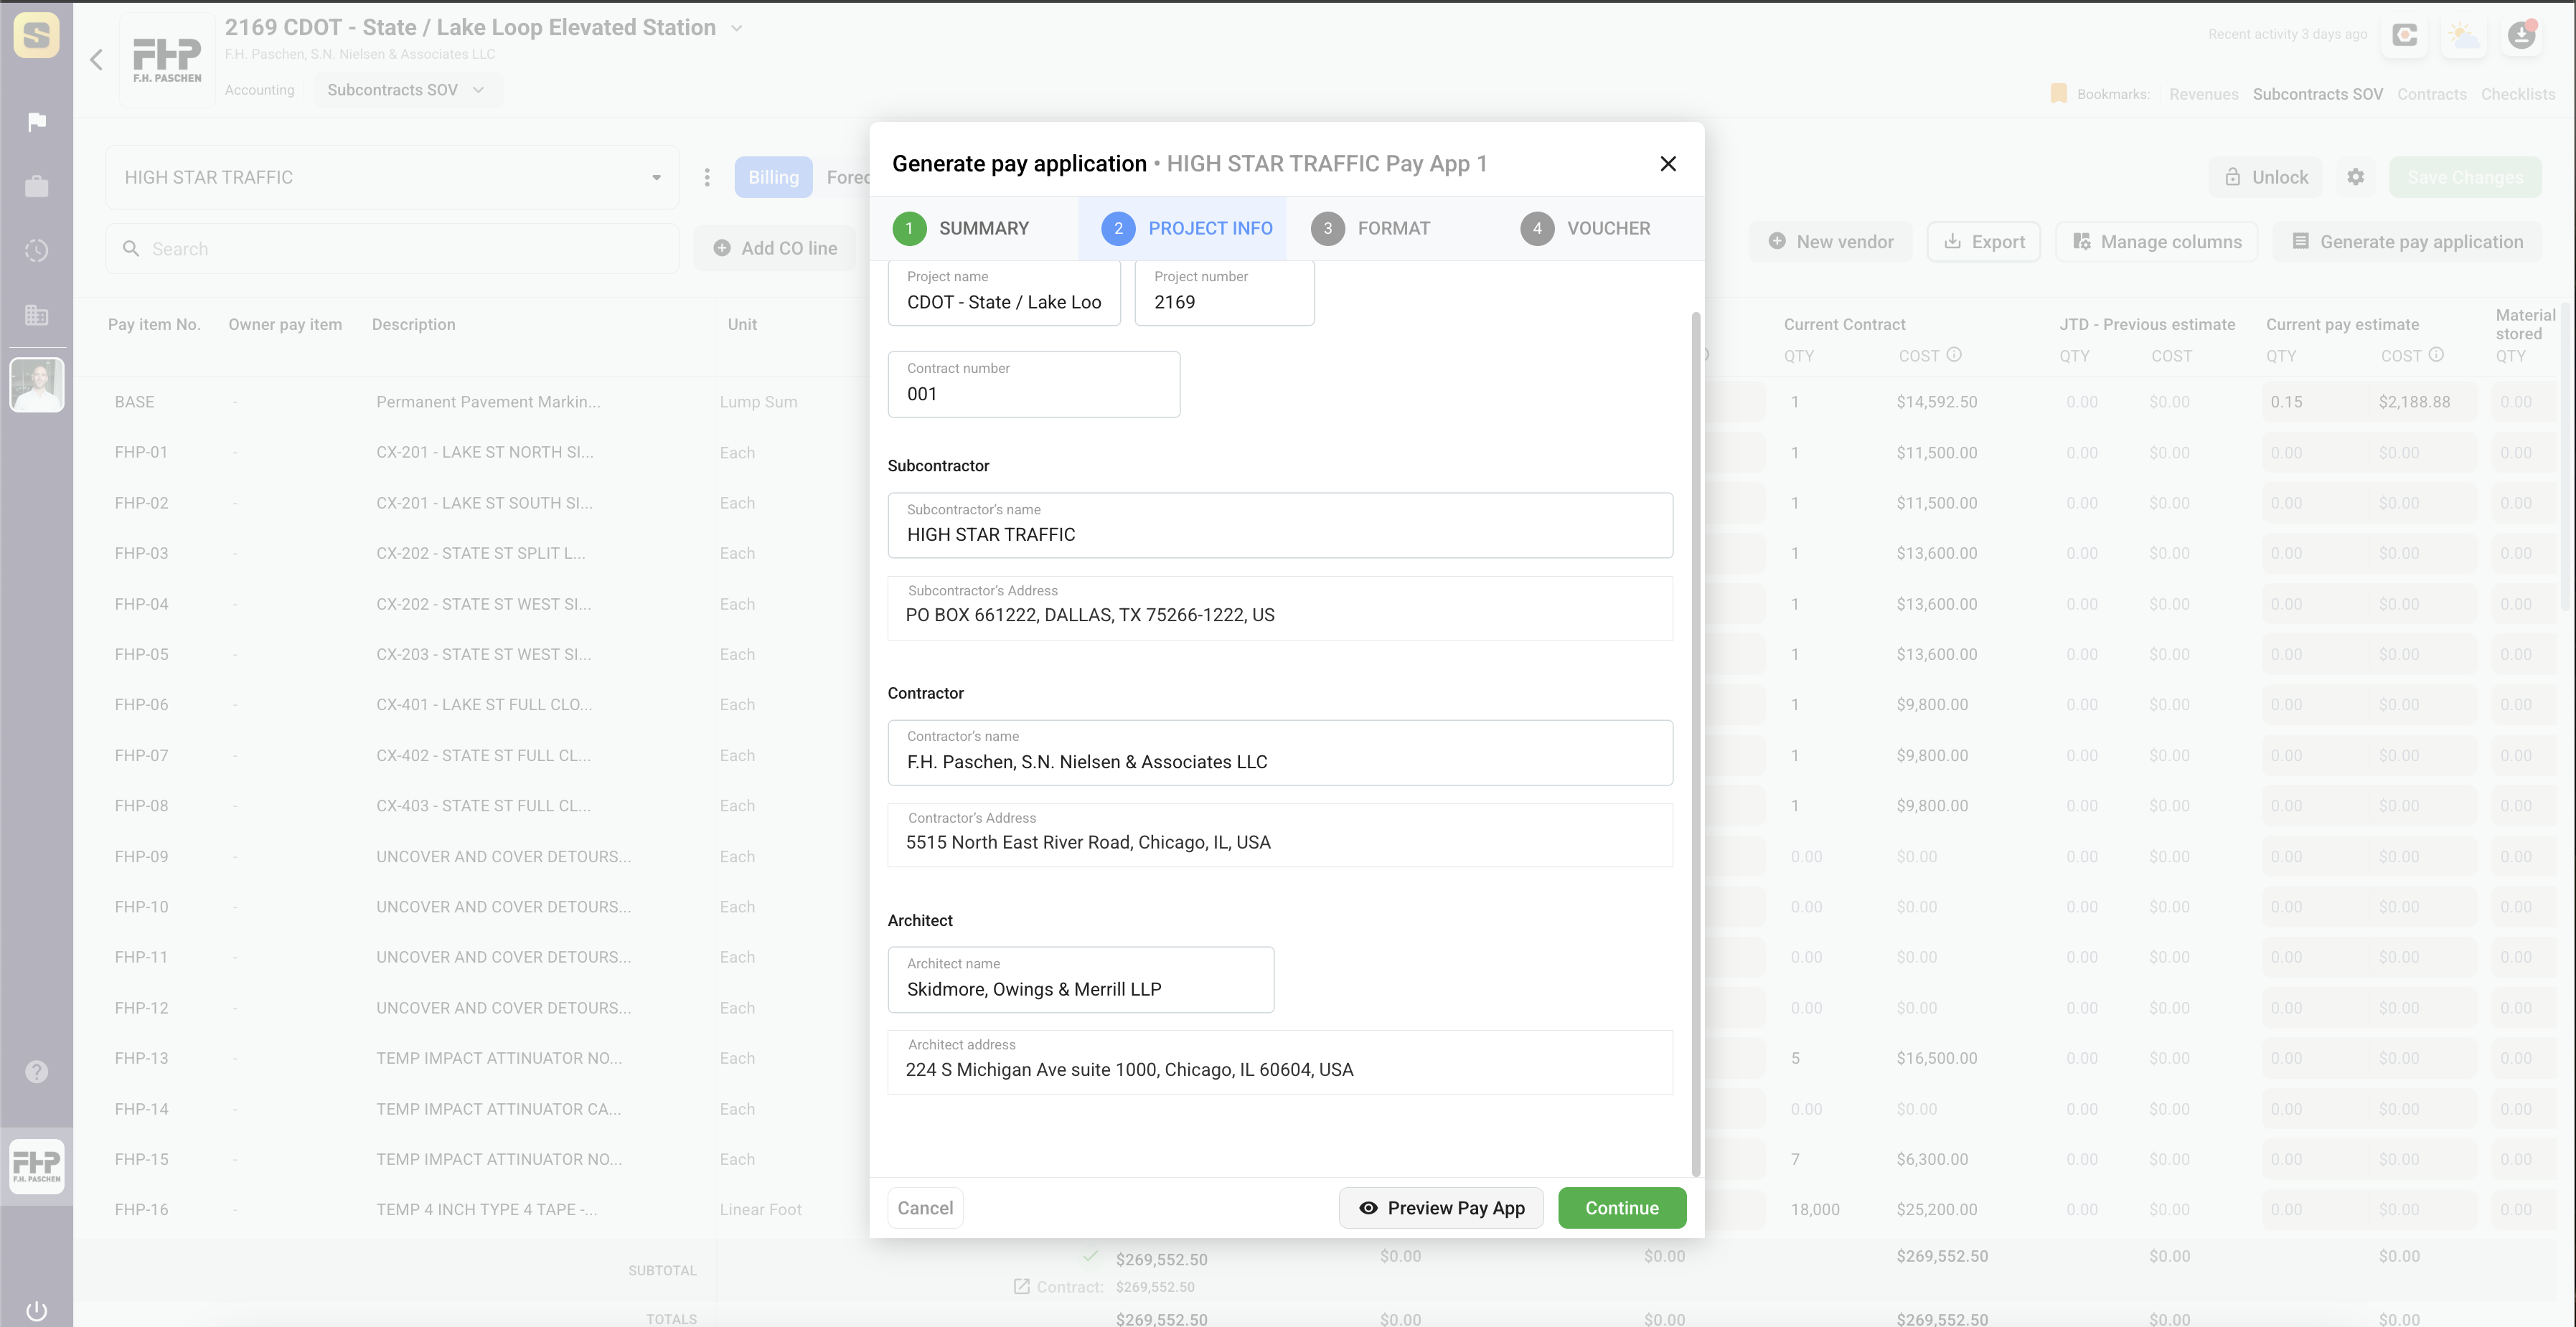This screenshot has height=1327, width=2576.
Task: Open the weather sun-cloud icon
Action: [x=2464, y=35]
